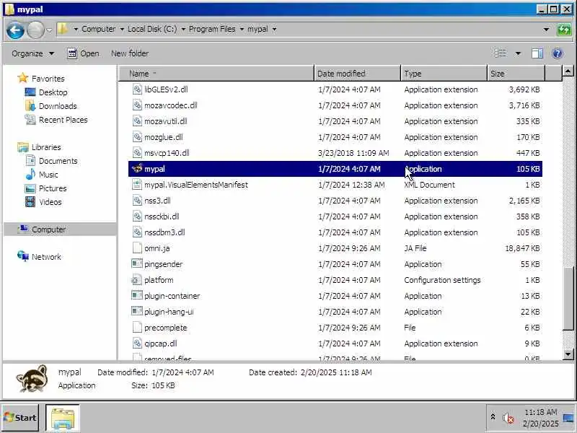The width and height of the screenshot is (577, 433).
Task: Sort by Type column header
Action: [444, 74]
